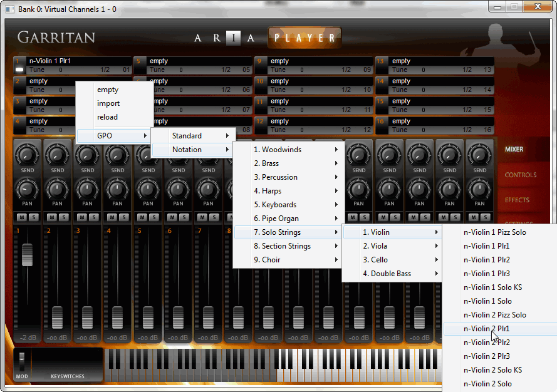Click the channel 1 volume fader

point(27,255)
